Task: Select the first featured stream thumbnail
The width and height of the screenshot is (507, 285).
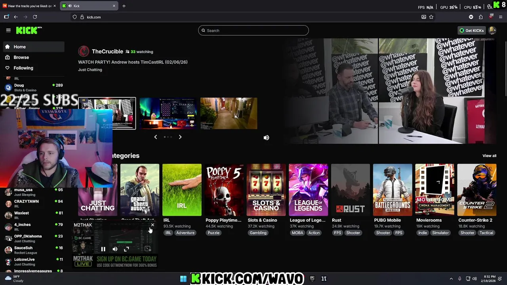Action: click(107, 113)
